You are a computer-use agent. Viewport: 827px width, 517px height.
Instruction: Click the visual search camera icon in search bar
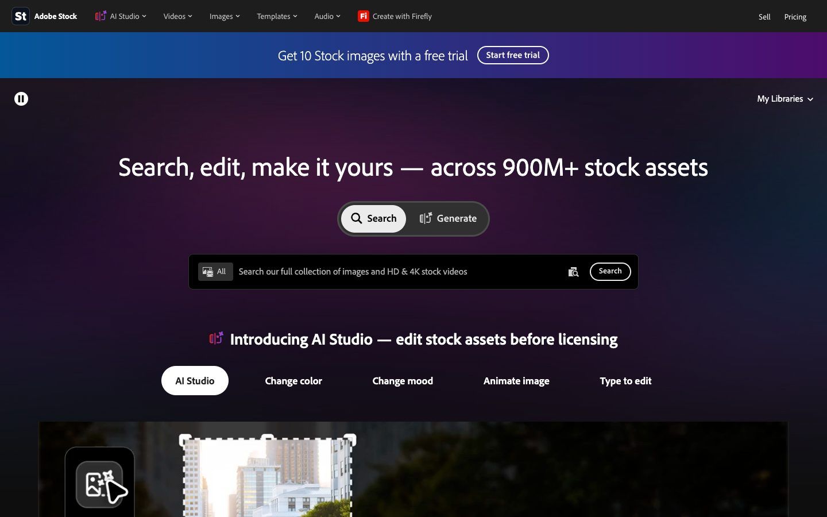573,272
